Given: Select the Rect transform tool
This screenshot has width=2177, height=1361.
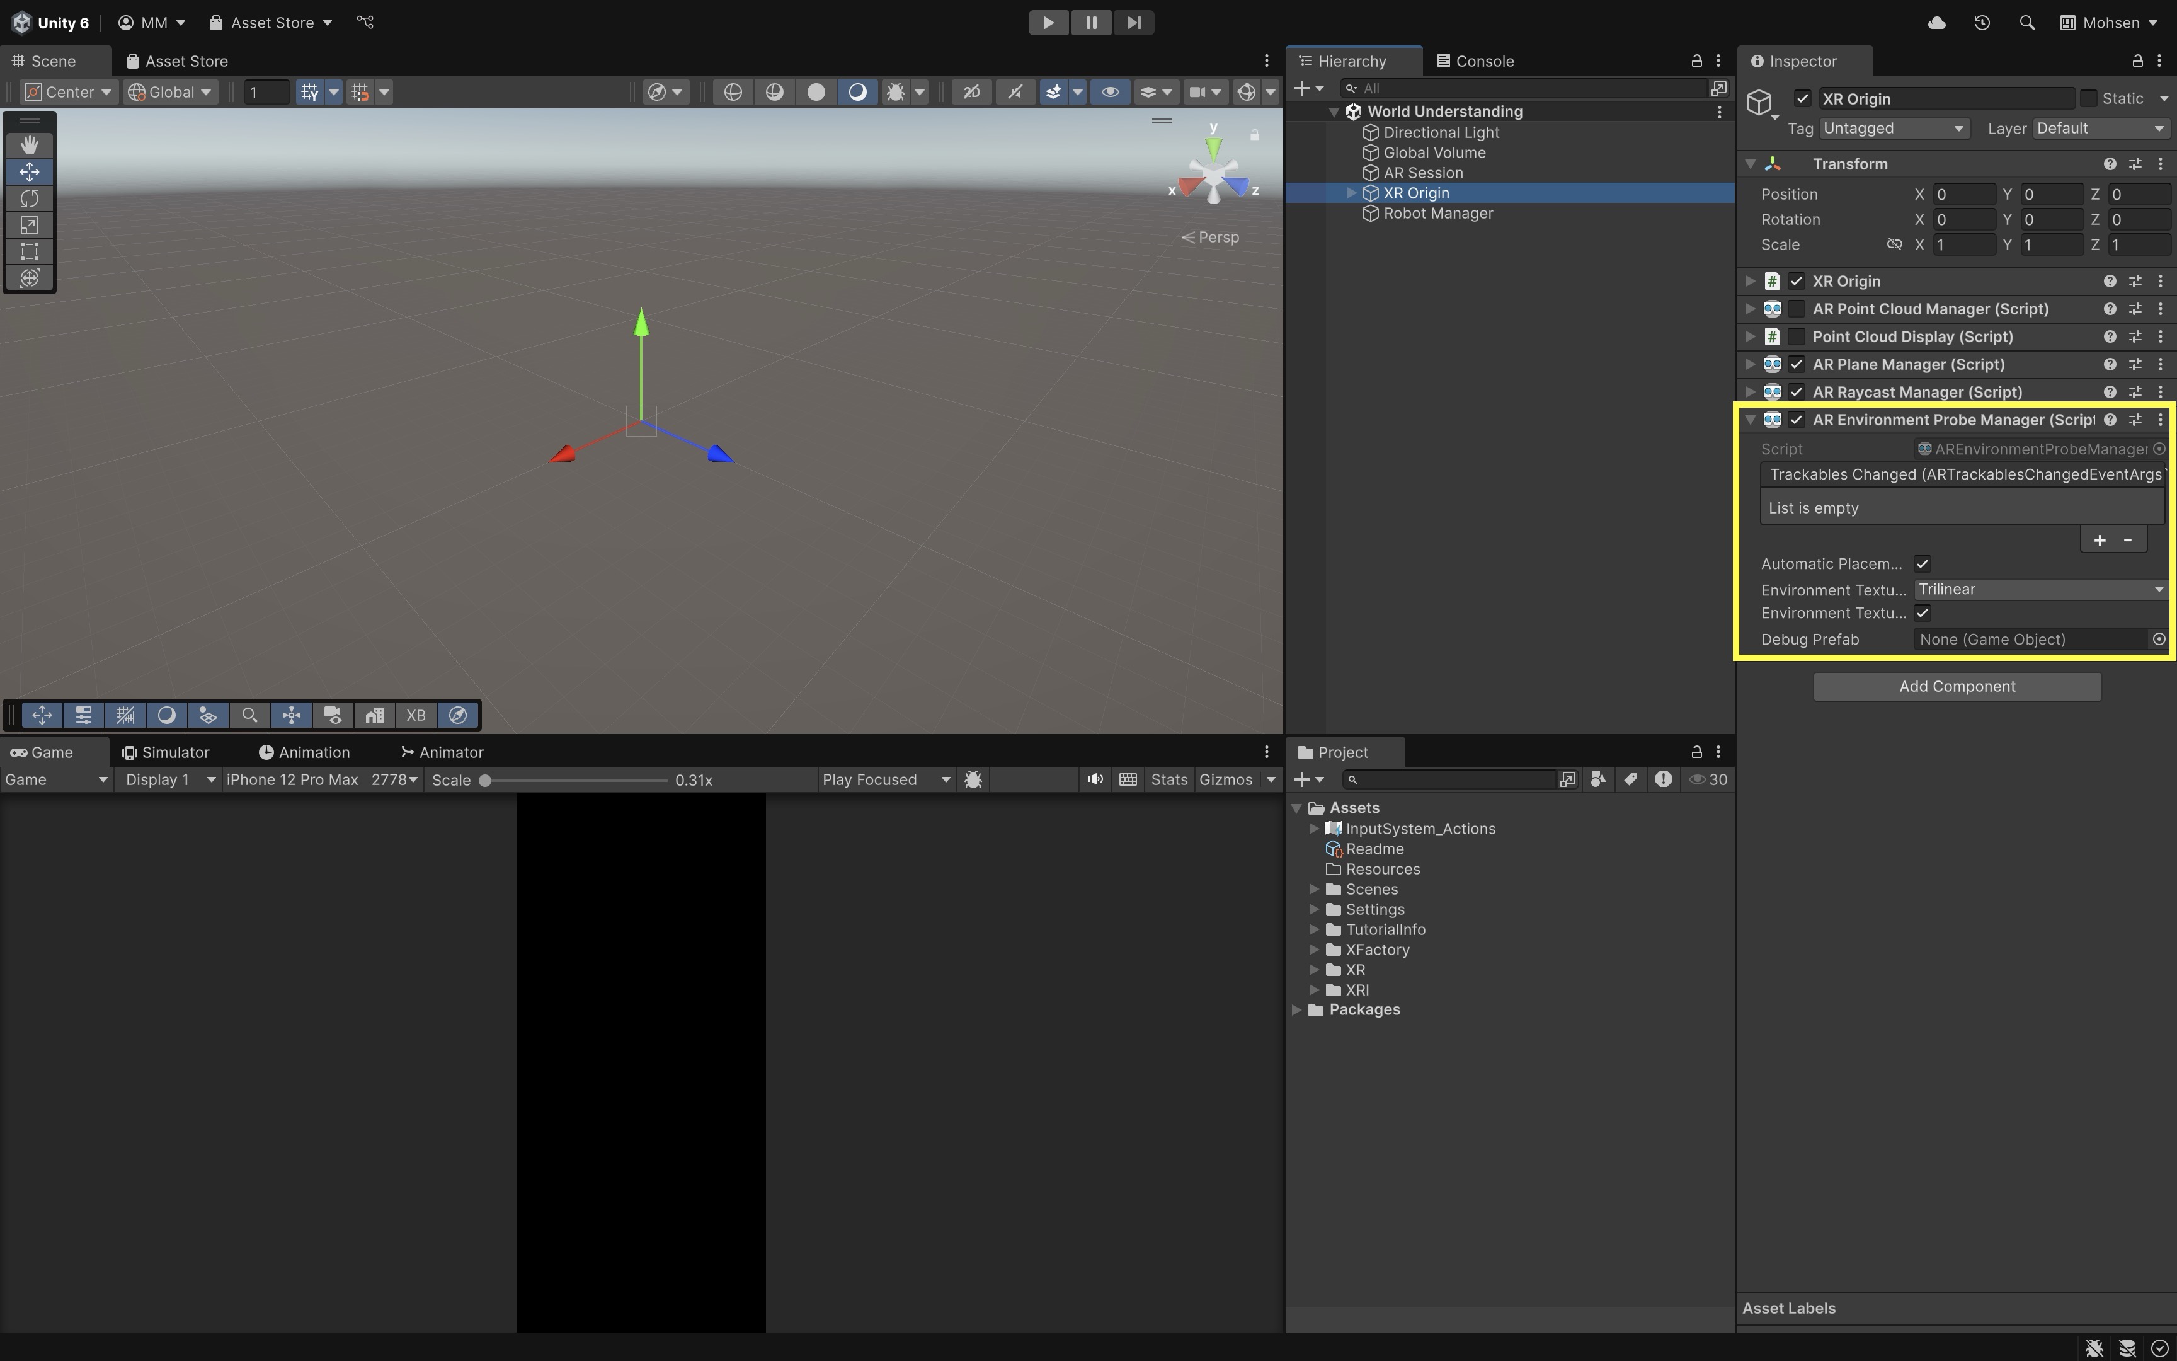Looking at the screenshot, I should click(x=29, y=251).
